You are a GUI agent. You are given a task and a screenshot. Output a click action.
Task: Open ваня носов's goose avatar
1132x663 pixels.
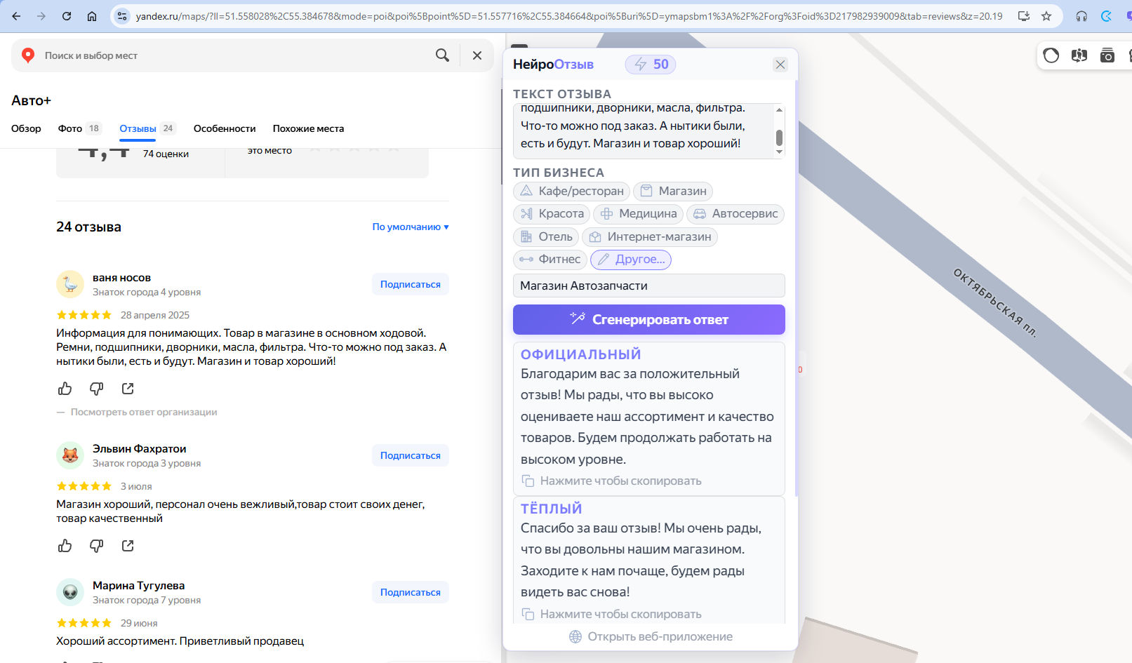click(70, 284)
